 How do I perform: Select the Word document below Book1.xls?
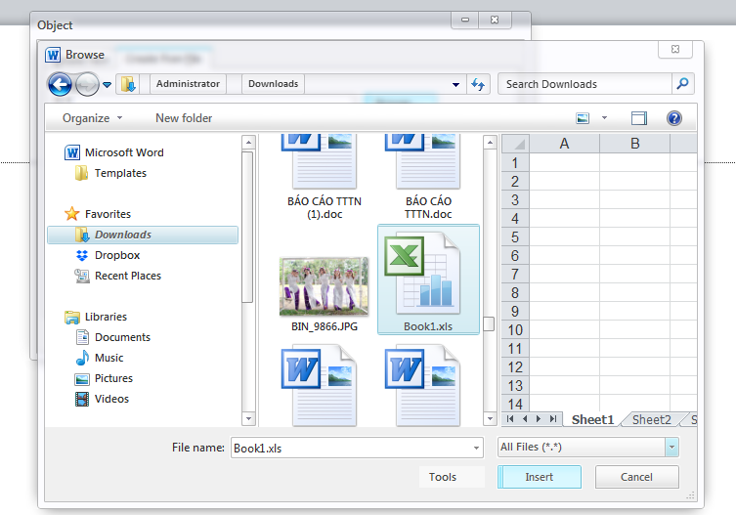coord(423,386)
